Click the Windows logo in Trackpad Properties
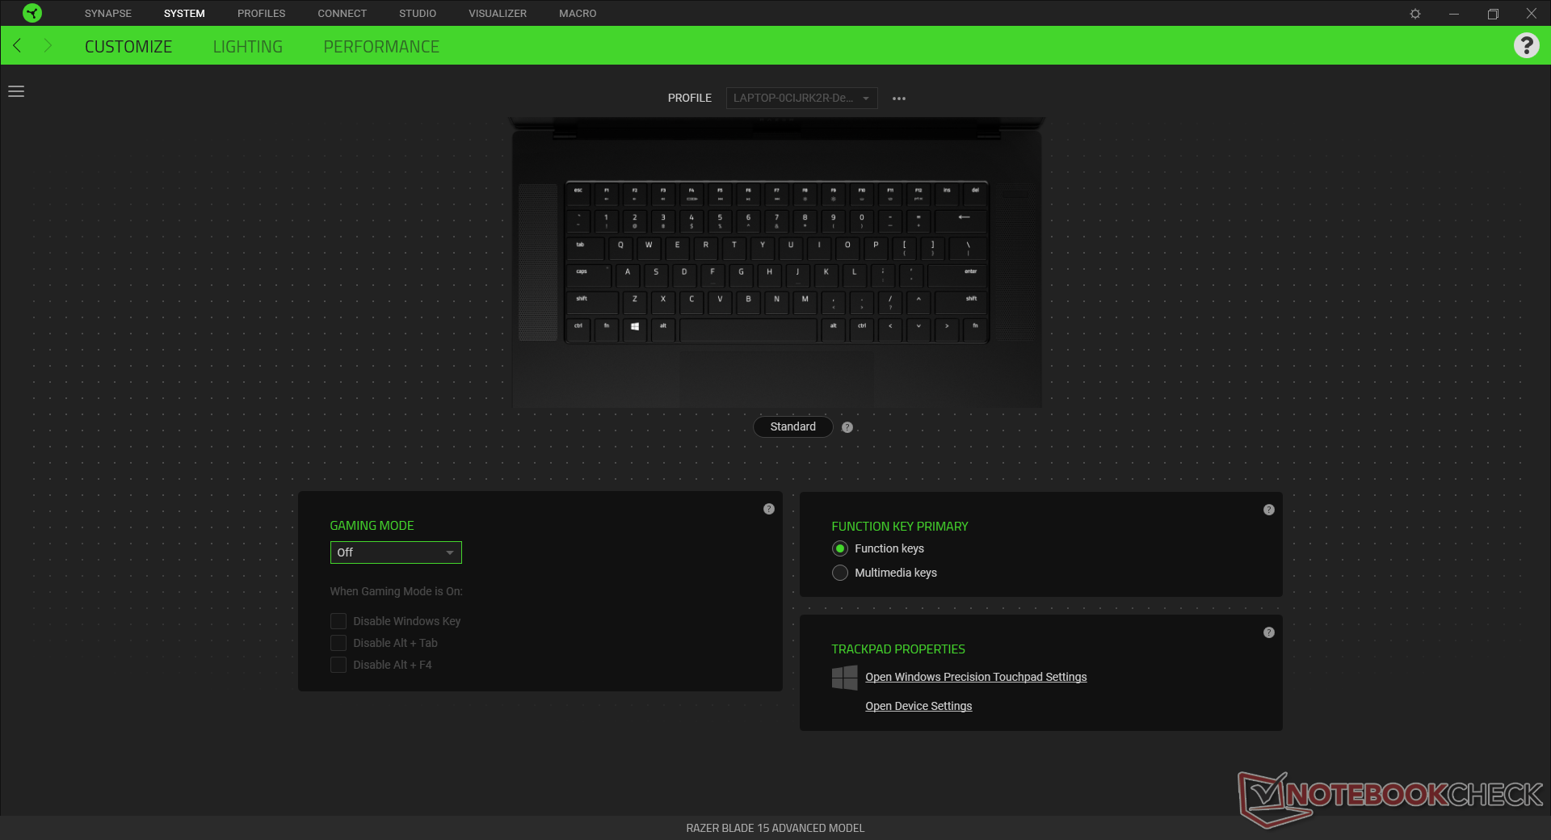The image size is (1551, 840). (845, 678)
